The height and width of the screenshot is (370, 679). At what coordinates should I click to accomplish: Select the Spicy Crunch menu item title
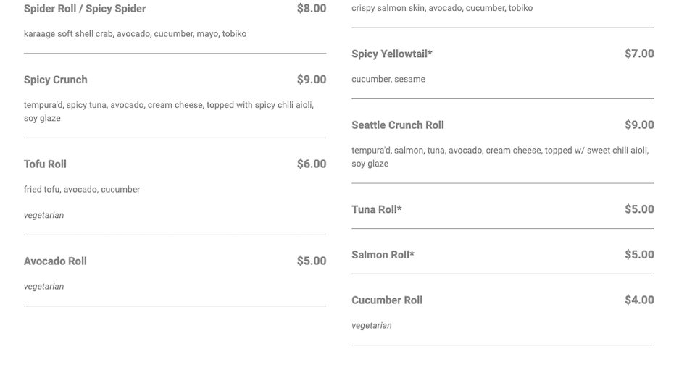[x=56, y=80]
